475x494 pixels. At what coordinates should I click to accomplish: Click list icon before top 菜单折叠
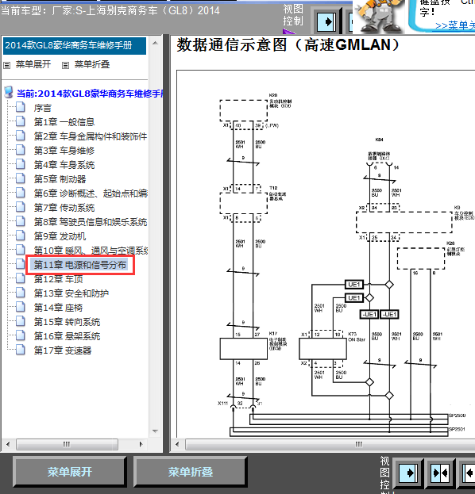pyautogui.click(x=65, y=66)
